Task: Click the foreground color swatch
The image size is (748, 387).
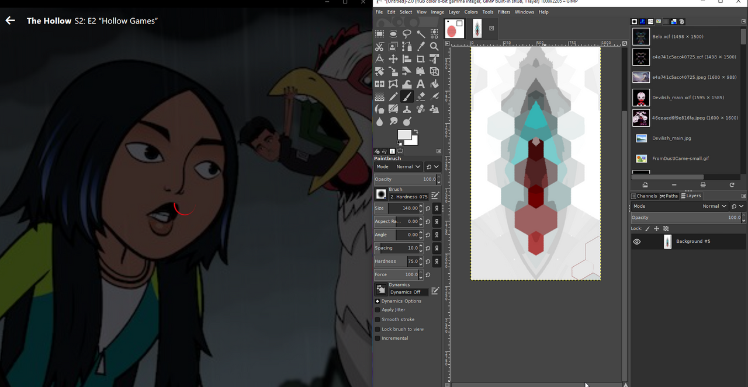Action: click(x=404, y=135)
